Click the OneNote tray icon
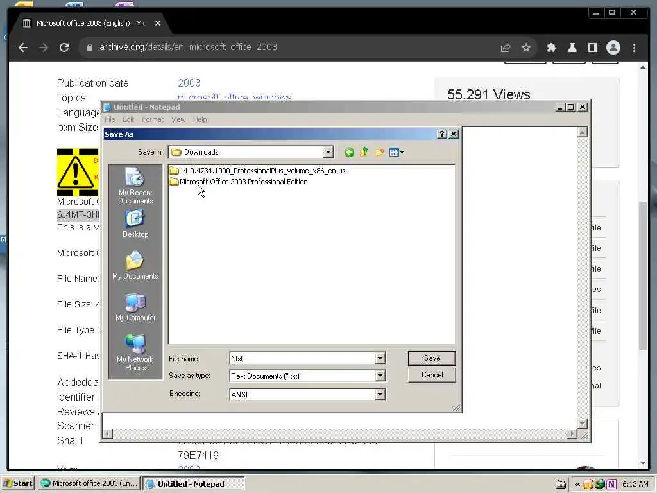 point(611,484)
